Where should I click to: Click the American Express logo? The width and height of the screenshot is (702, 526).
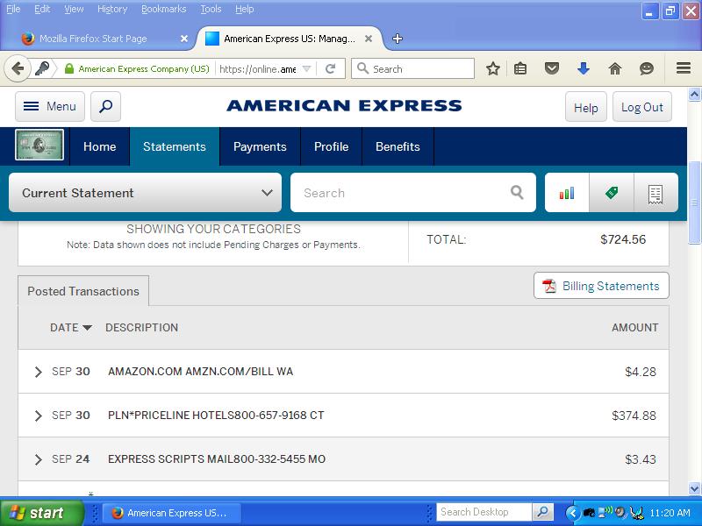point(344,105)
